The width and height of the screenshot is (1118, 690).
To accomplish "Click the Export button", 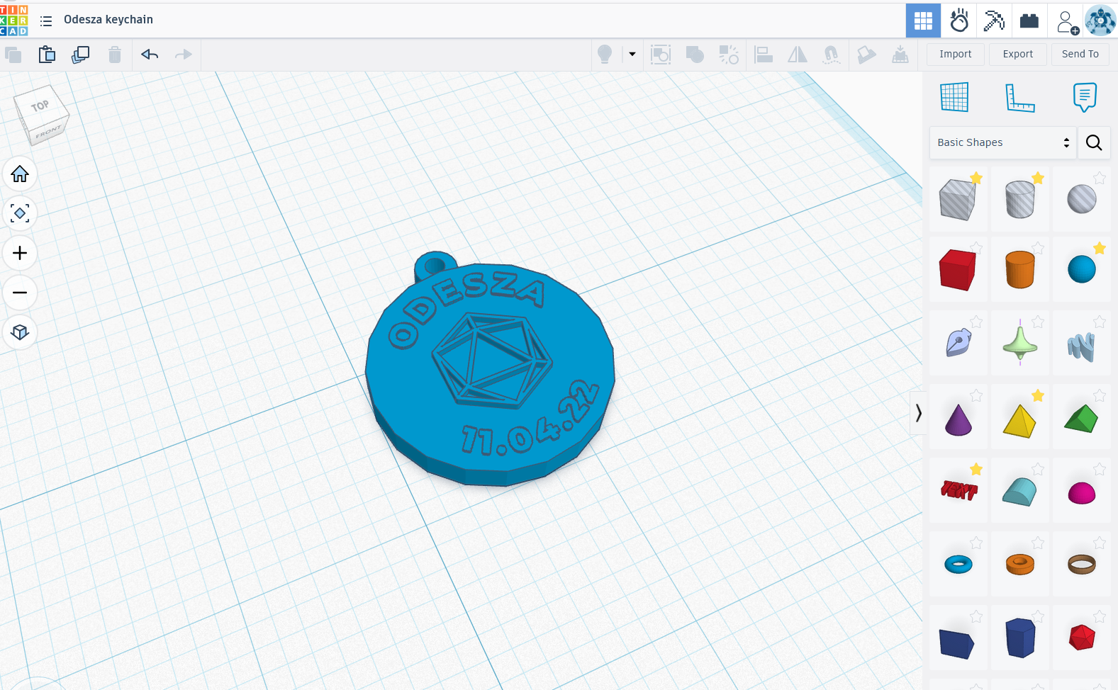I will pos(1018,55).
